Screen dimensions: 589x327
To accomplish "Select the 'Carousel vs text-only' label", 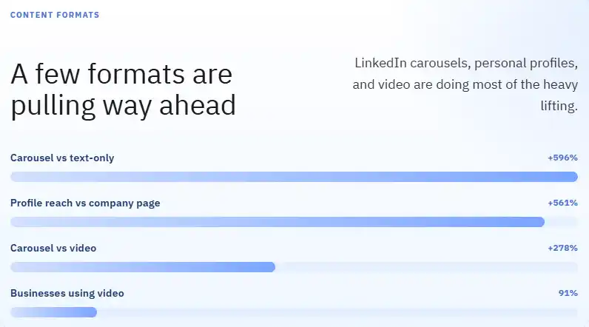I will pos(62,158).
